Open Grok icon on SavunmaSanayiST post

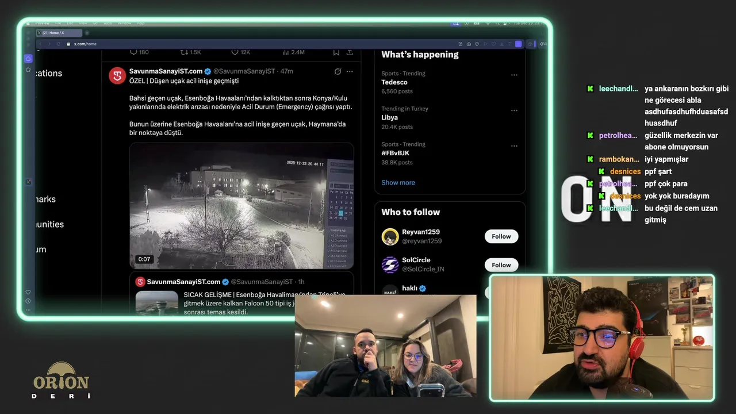pos(338,71)
